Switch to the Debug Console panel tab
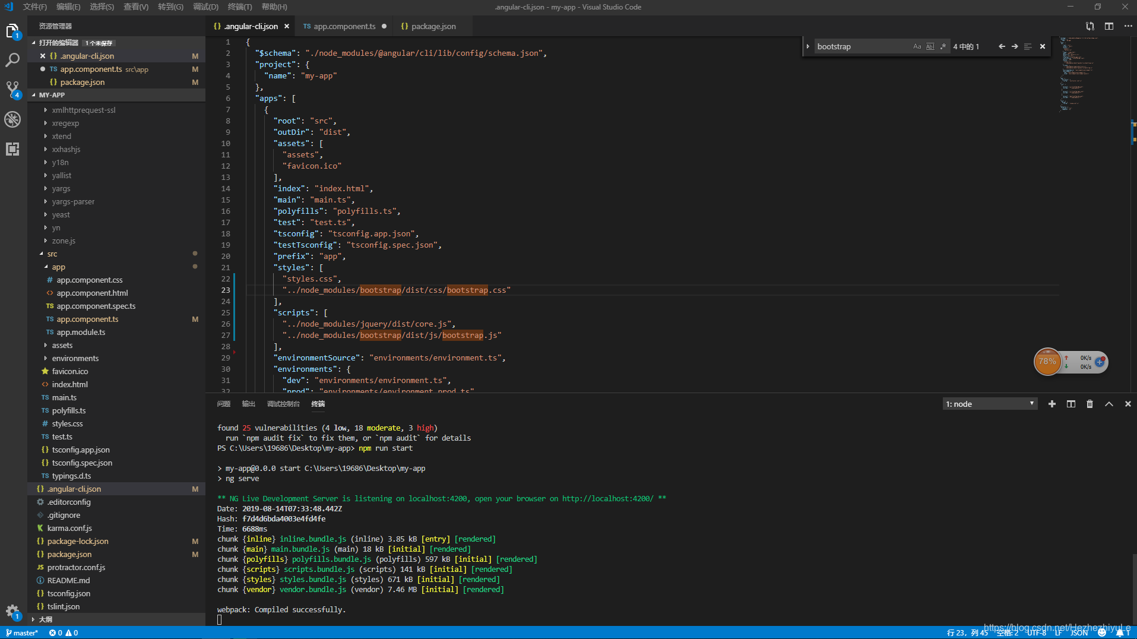 point(283,404)
